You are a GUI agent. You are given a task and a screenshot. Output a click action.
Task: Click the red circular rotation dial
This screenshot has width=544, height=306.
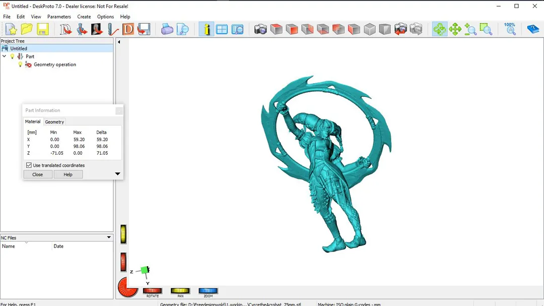[x=127, y=287]
